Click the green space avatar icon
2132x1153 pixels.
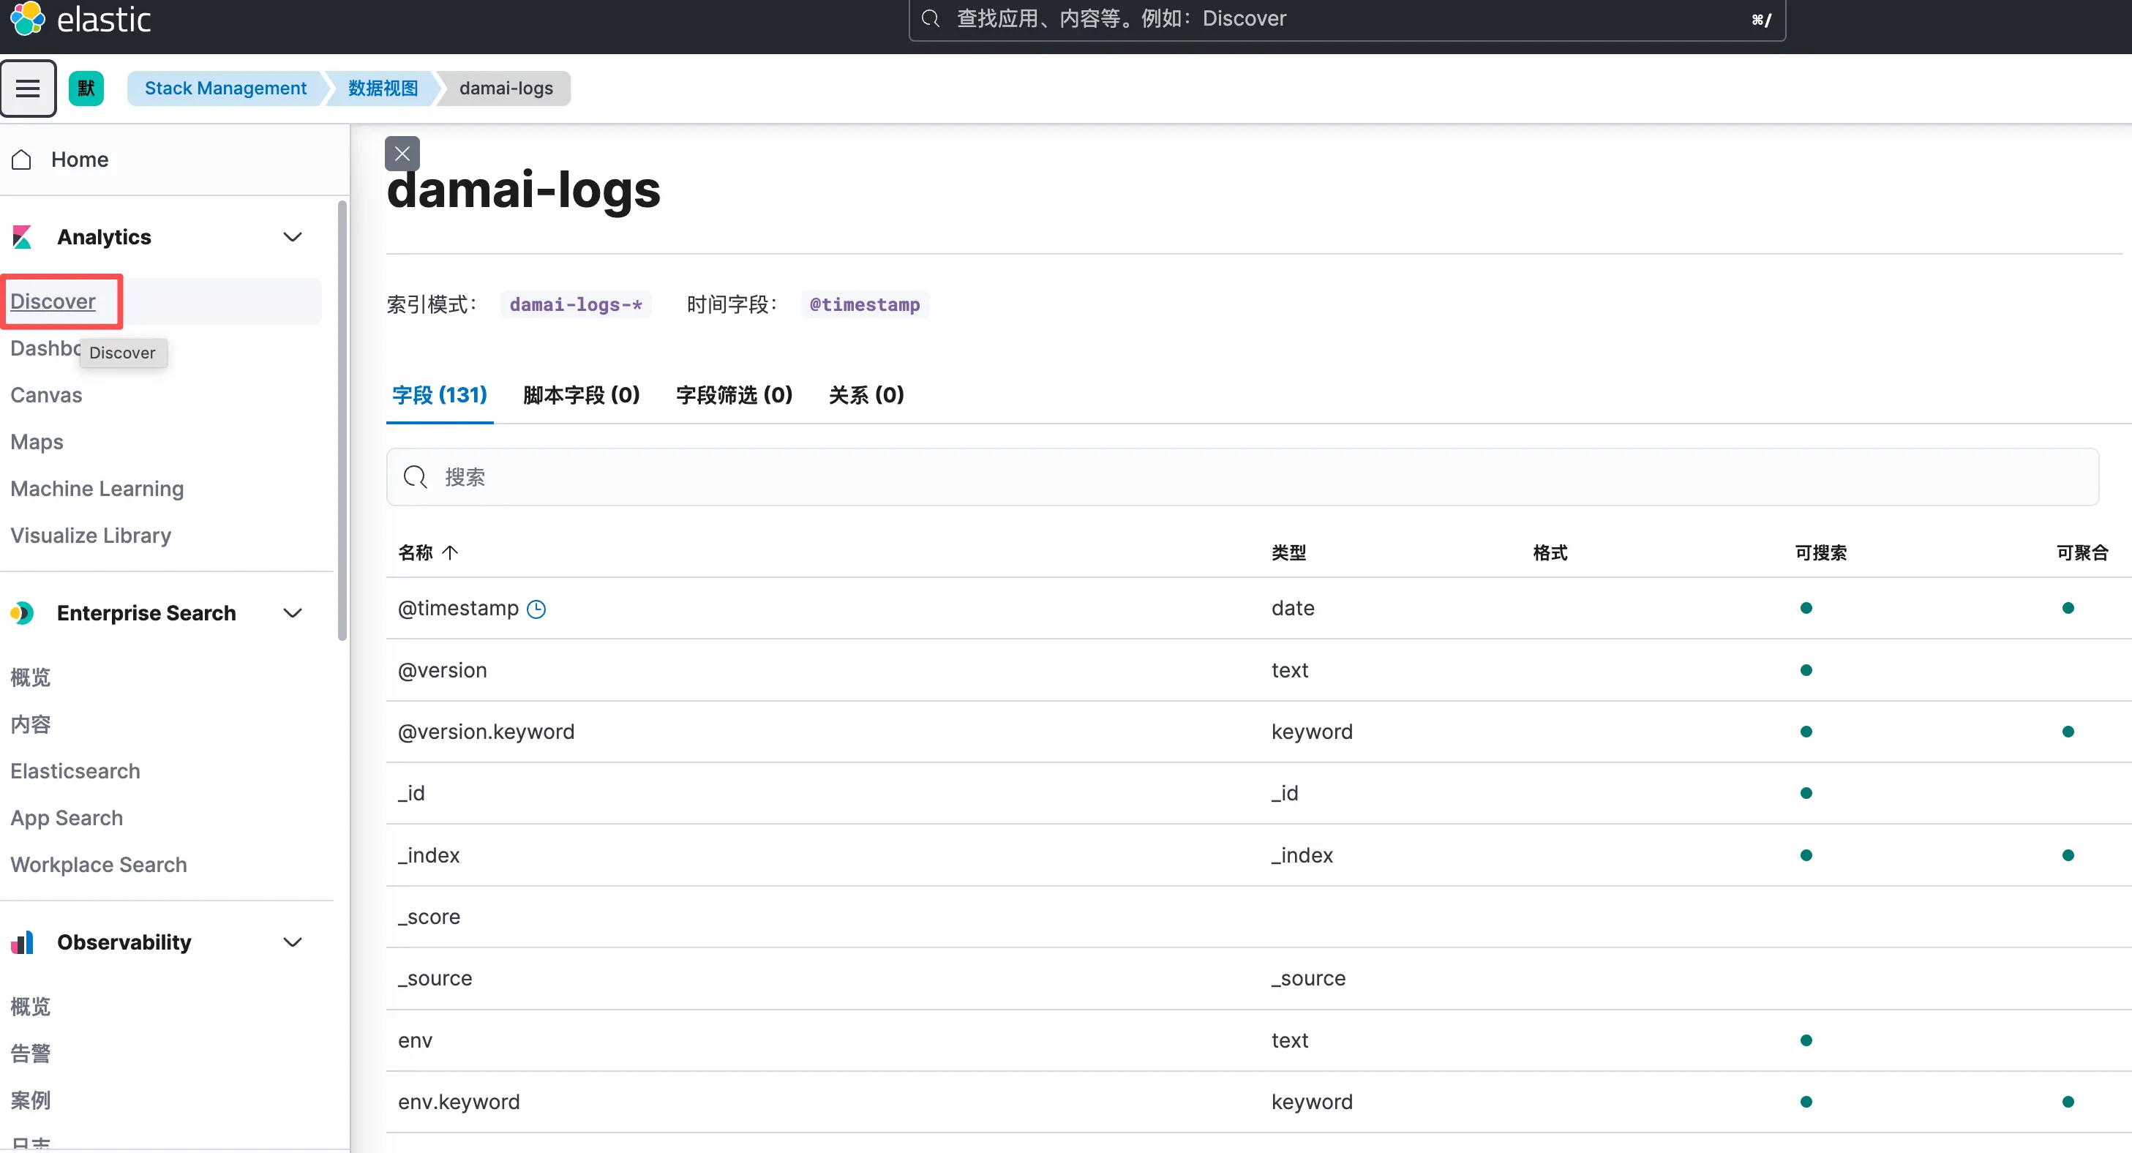(86, 88)
